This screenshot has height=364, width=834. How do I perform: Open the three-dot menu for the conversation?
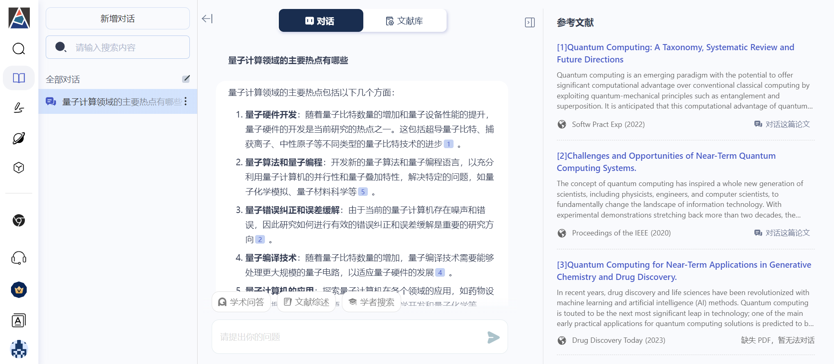click(x=186, y=101)
